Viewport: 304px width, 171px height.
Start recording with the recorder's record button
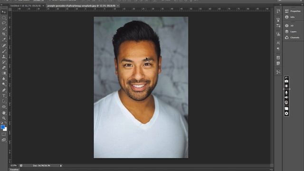(286, 86)
